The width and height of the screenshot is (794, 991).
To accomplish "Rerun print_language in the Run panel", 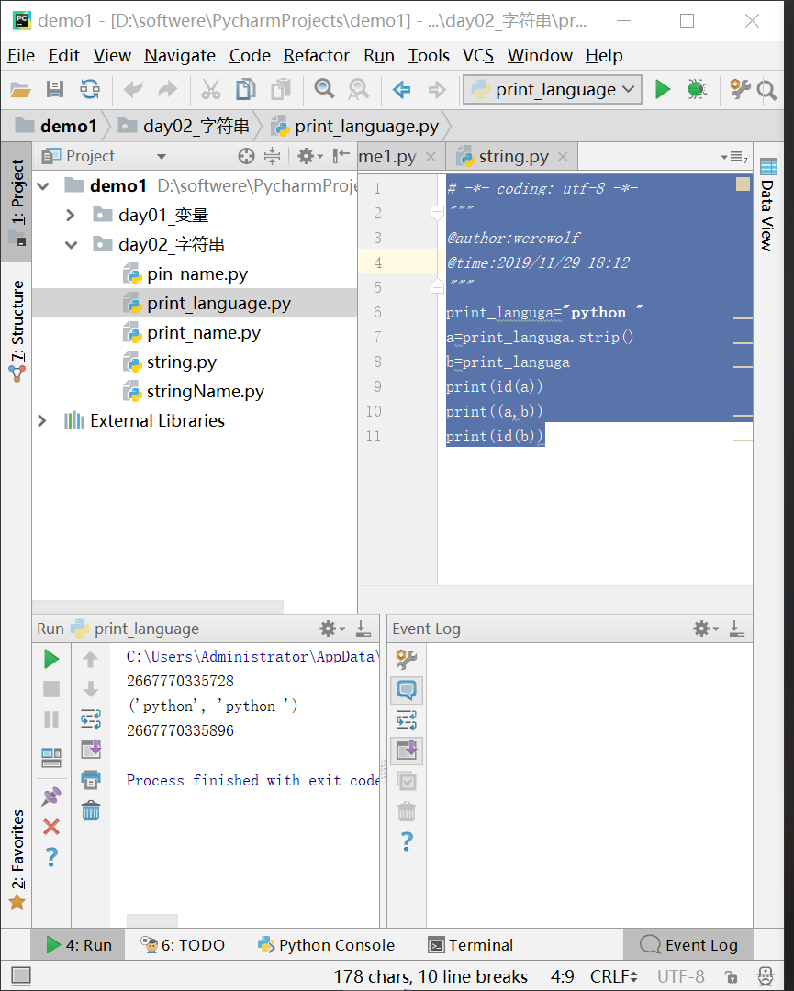I will coord(51,659).
